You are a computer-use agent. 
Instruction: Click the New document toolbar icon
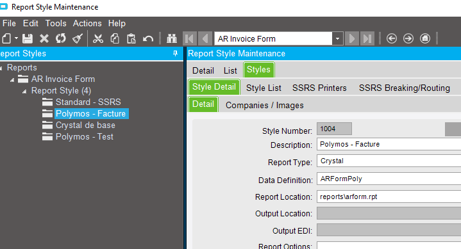pyautogui.click(x=6, y=38)
